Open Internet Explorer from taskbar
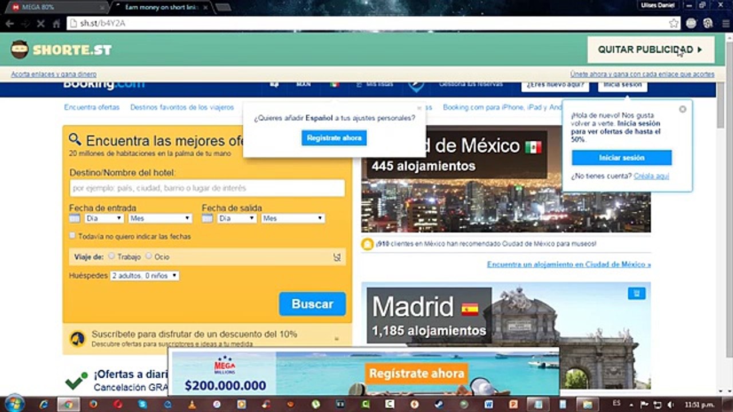Viewport: 733px width, 412px height. tap(44, 404)
